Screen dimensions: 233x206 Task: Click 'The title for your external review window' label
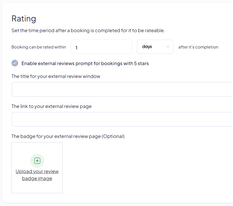(x=56, y=76)
